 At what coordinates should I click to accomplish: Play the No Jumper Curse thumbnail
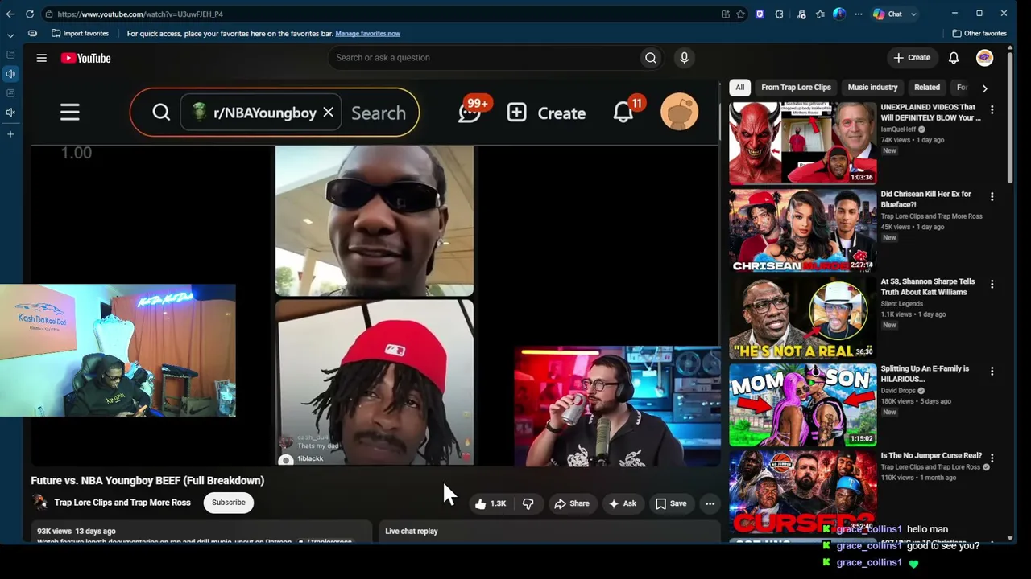point(802,491)
